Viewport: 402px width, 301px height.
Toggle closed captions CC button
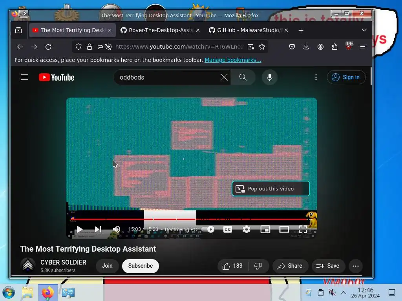(x=228, y=229)
